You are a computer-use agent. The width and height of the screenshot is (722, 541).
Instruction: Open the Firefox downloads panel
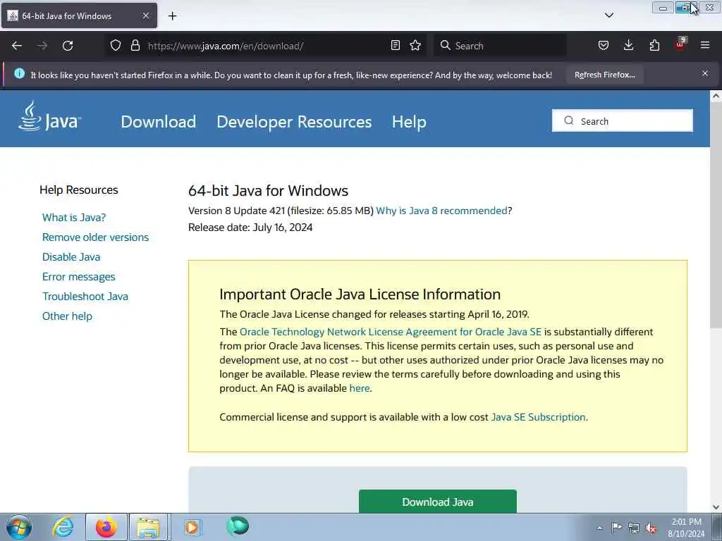click(x=628, y=46)
